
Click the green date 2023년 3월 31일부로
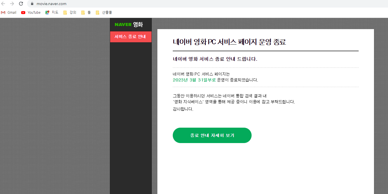click(194, 80)
